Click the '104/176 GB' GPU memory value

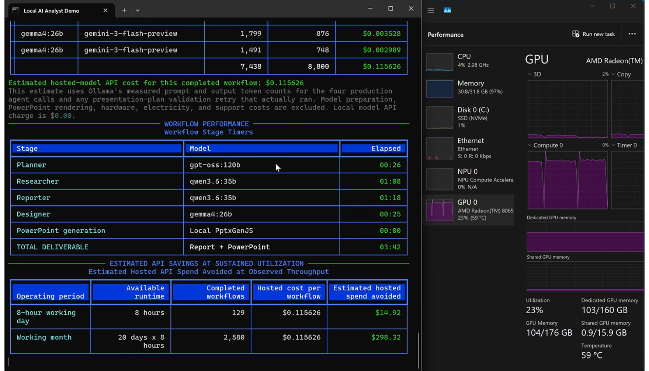549,333
